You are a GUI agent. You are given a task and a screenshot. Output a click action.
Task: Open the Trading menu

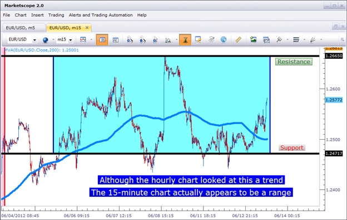(x=56, y=15)
